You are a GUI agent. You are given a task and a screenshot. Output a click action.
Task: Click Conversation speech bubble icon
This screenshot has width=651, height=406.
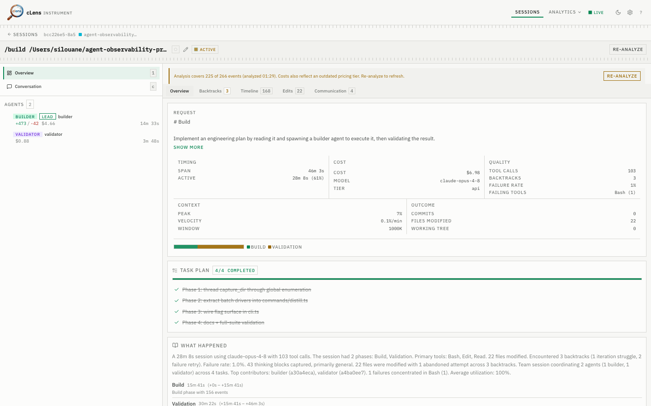point(9,87)
